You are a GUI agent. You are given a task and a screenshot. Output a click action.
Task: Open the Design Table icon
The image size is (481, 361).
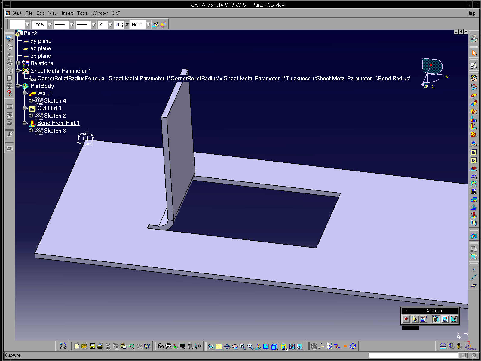[182, 346]
